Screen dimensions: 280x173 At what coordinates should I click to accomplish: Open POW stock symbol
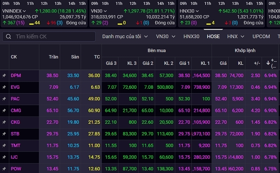16,169
